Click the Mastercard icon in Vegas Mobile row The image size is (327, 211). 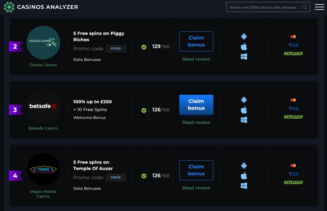pyautogui.click(x=293, y=165)
